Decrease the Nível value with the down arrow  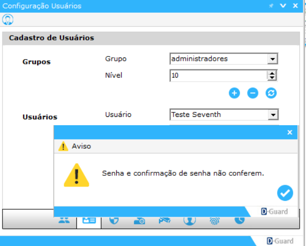point(272,78)
